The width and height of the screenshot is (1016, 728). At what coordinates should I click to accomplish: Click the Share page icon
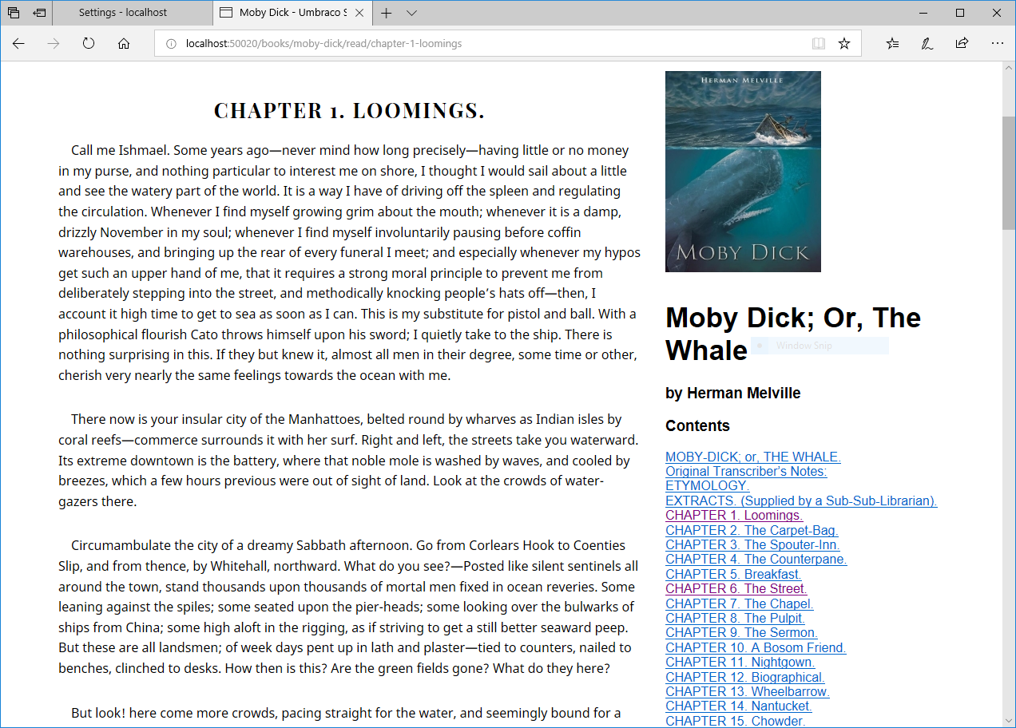pyautogui.click(x=962, y=44)
